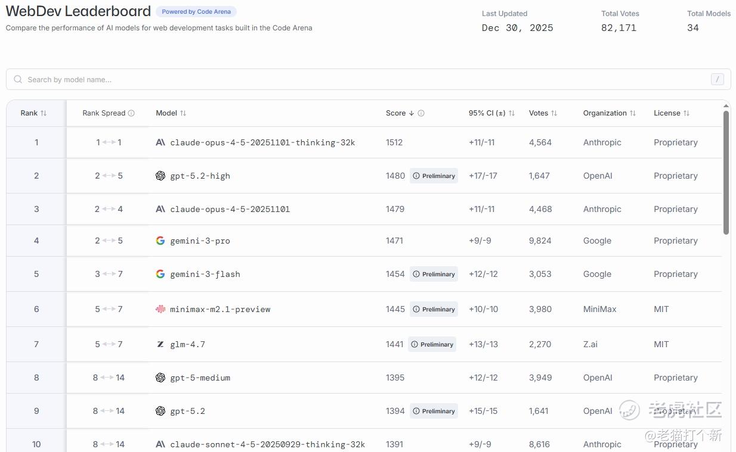736x452 pixels.
Task: Click Google logo beside gemini-3-pro
Action: click(x=160, y=241)
